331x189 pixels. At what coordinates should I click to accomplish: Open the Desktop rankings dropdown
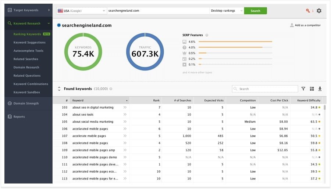point(227,11)
